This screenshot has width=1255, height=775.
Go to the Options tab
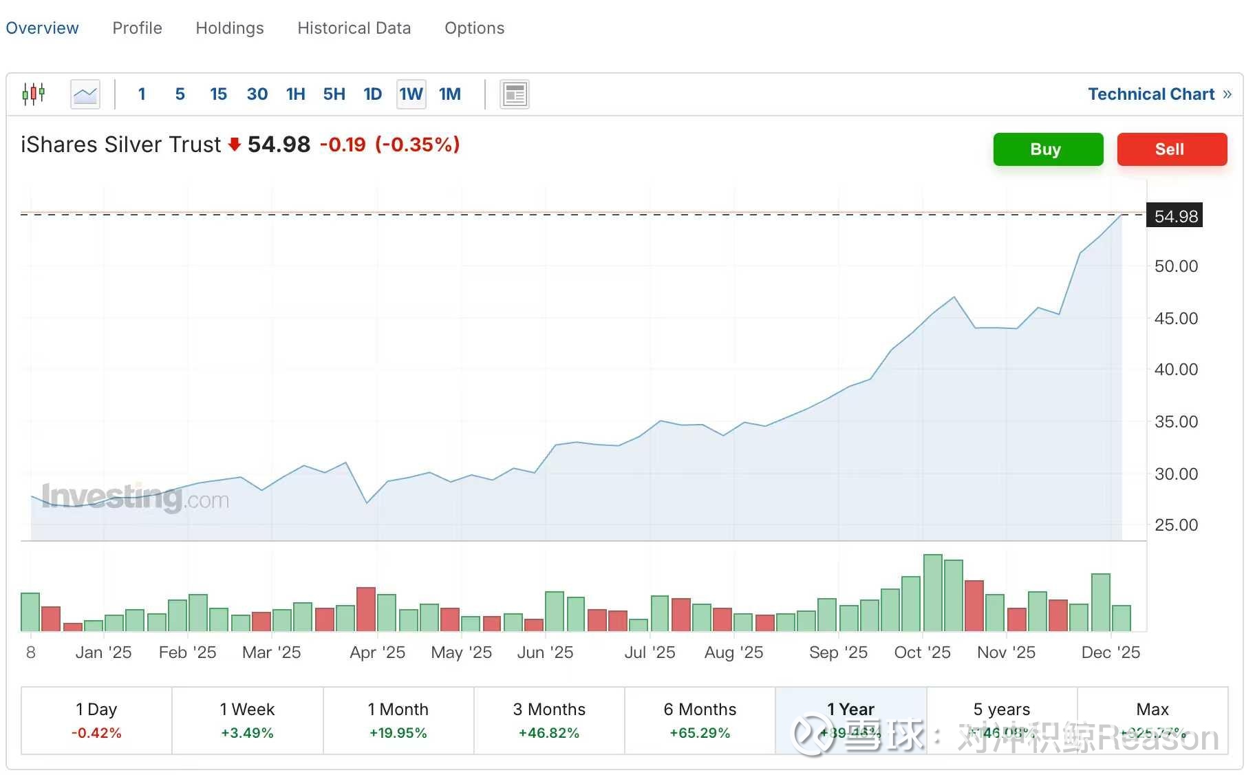(x=474, y=28)
